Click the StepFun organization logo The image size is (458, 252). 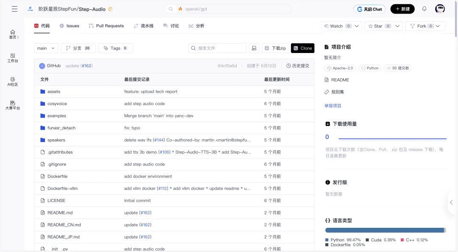31,9
